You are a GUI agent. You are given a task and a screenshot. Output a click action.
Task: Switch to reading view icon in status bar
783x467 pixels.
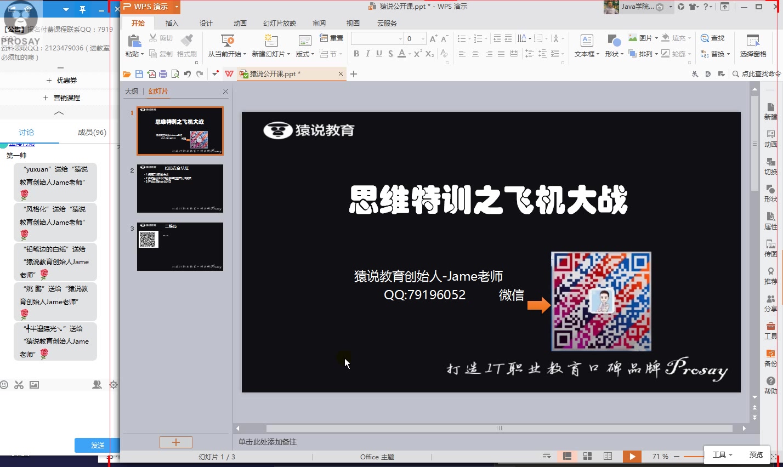click(x=608, y=456)
